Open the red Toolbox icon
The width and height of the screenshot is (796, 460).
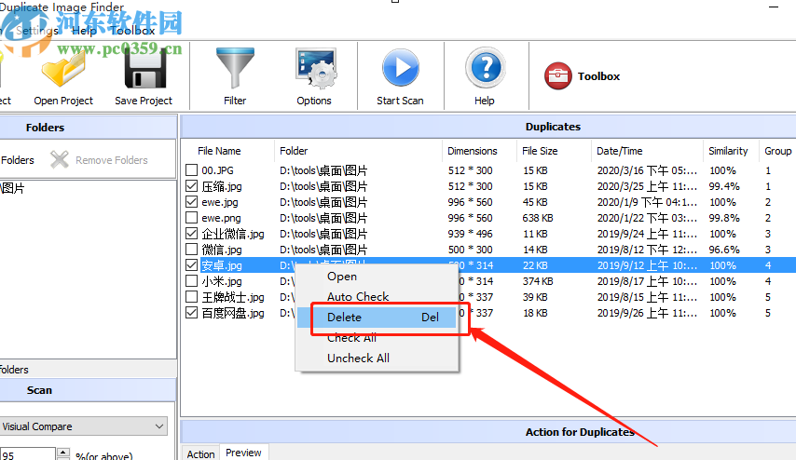coord(558,76)
